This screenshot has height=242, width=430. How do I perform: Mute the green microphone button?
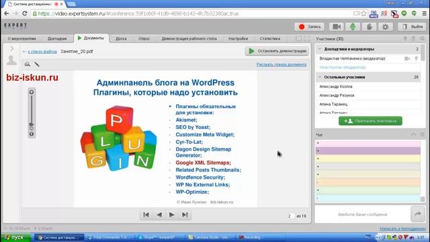tap(353, 27)
